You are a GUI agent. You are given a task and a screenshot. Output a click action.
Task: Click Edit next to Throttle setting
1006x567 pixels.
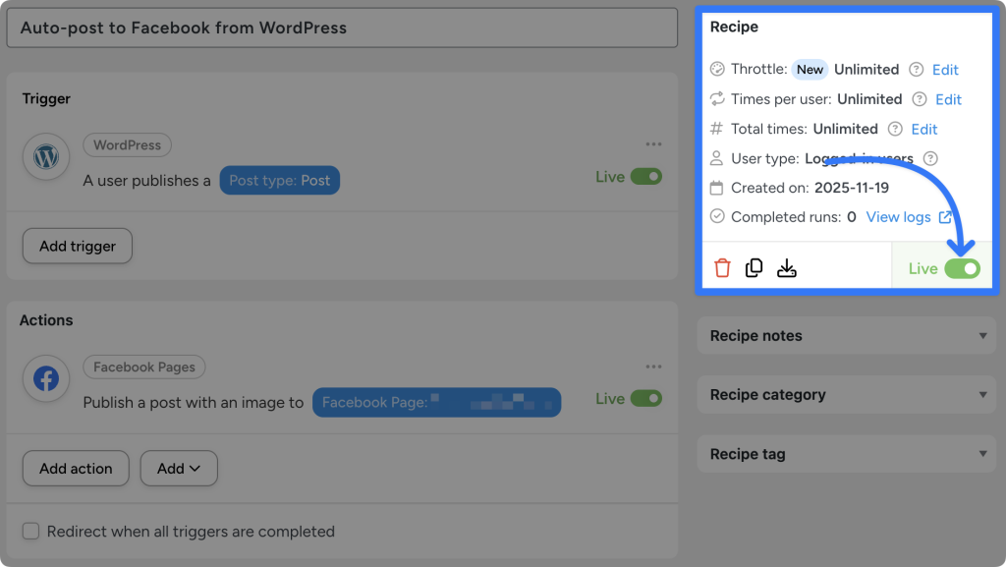[x=946, y=69]
